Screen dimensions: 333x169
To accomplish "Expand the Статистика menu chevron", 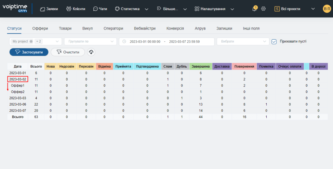I will (x=146, y=9).
